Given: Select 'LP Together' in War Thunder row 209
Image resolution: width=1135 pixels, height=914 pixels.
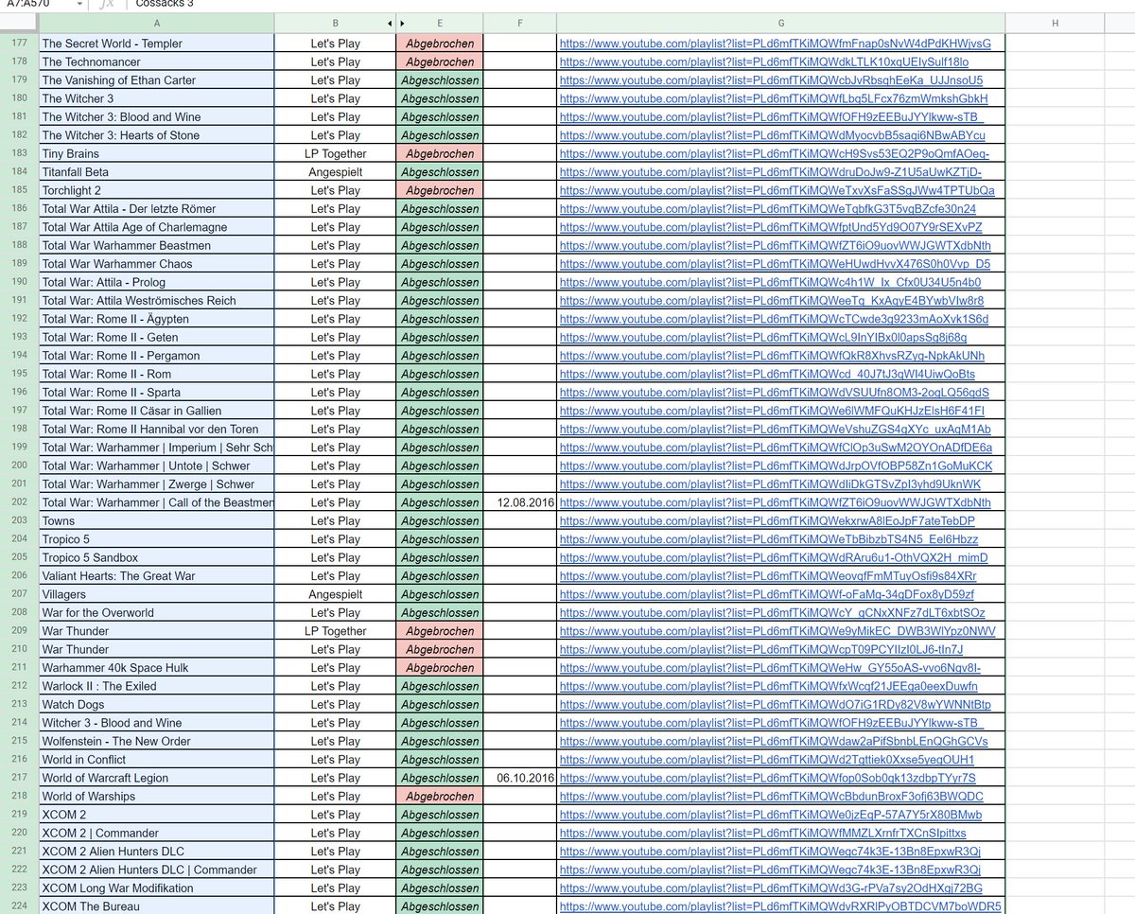Looking at the screenshot, I should tap(336, 631).
